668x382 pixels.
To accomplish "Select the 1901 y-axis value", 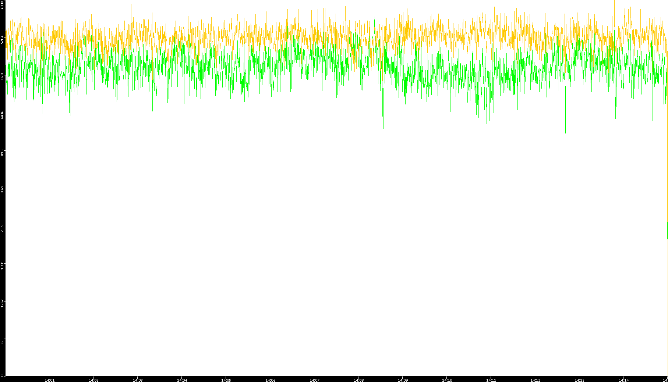I will click(x=2, y=265).
